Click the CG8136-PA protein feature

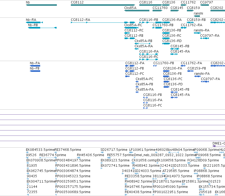coord(167,71)
